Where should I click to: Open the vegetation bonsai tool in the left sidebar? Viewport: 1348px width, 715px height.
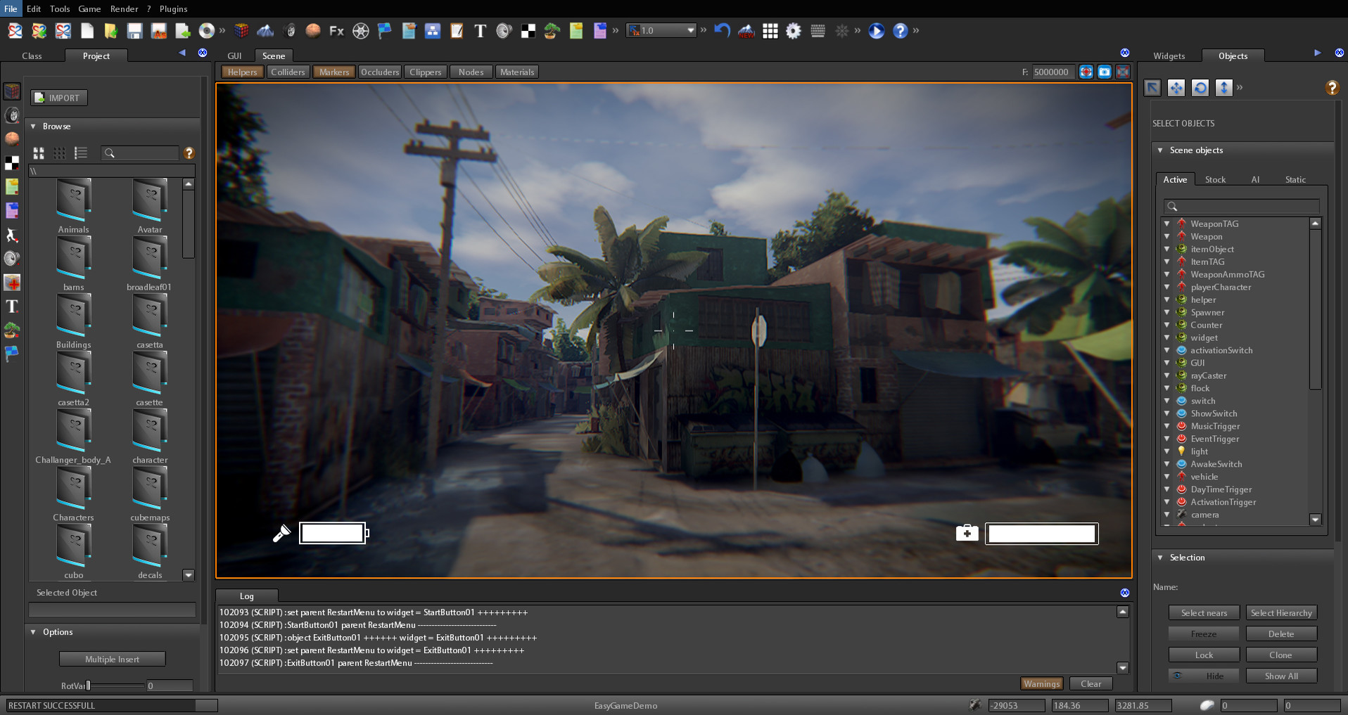pyautogui.click(x=12, y=330)
